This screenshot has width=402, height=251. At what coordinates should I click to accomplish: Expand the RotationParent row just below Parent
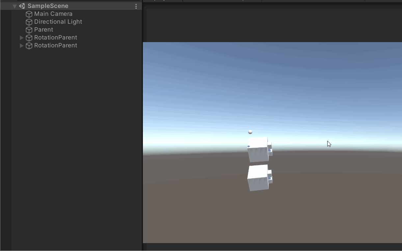(22, 38)
